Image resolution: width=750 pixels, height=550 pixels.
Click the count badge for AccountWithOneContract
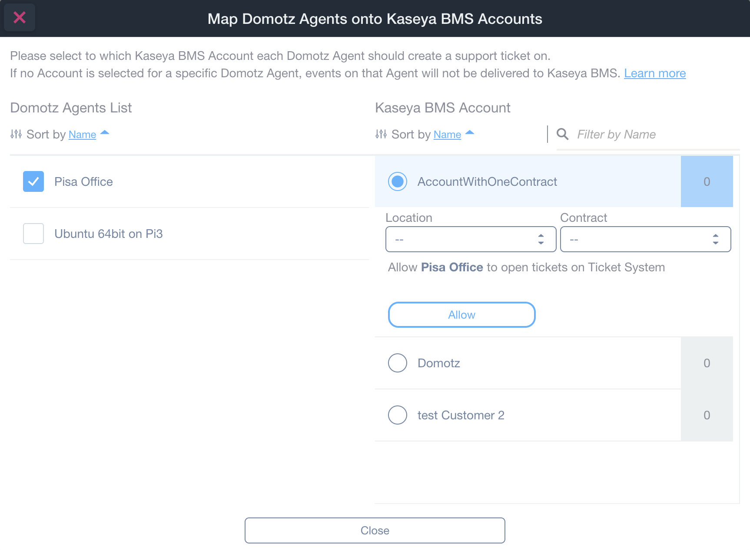tap(707, 181)
